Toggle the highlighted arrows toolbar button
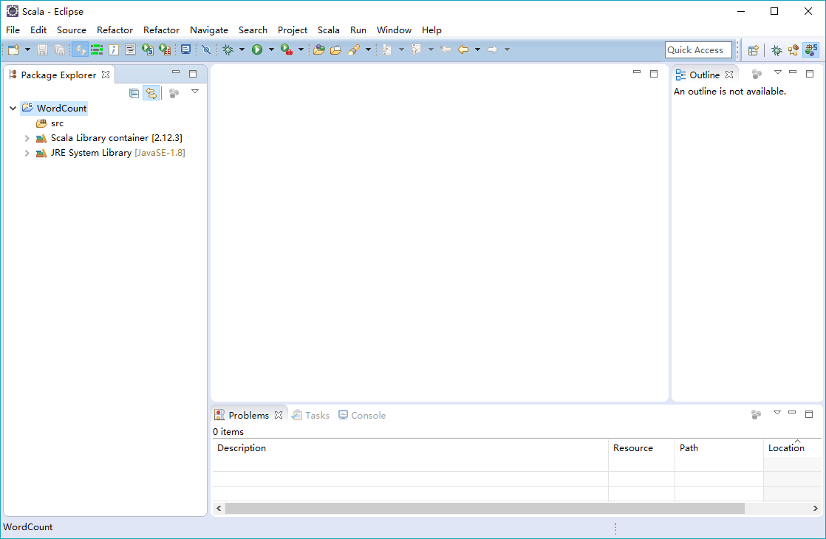This screenshot has height=539, width=826. 80,49
